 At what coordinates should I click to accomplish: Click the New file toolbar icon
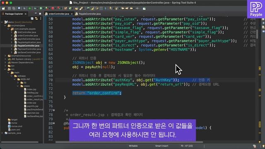tap(3, 8)
